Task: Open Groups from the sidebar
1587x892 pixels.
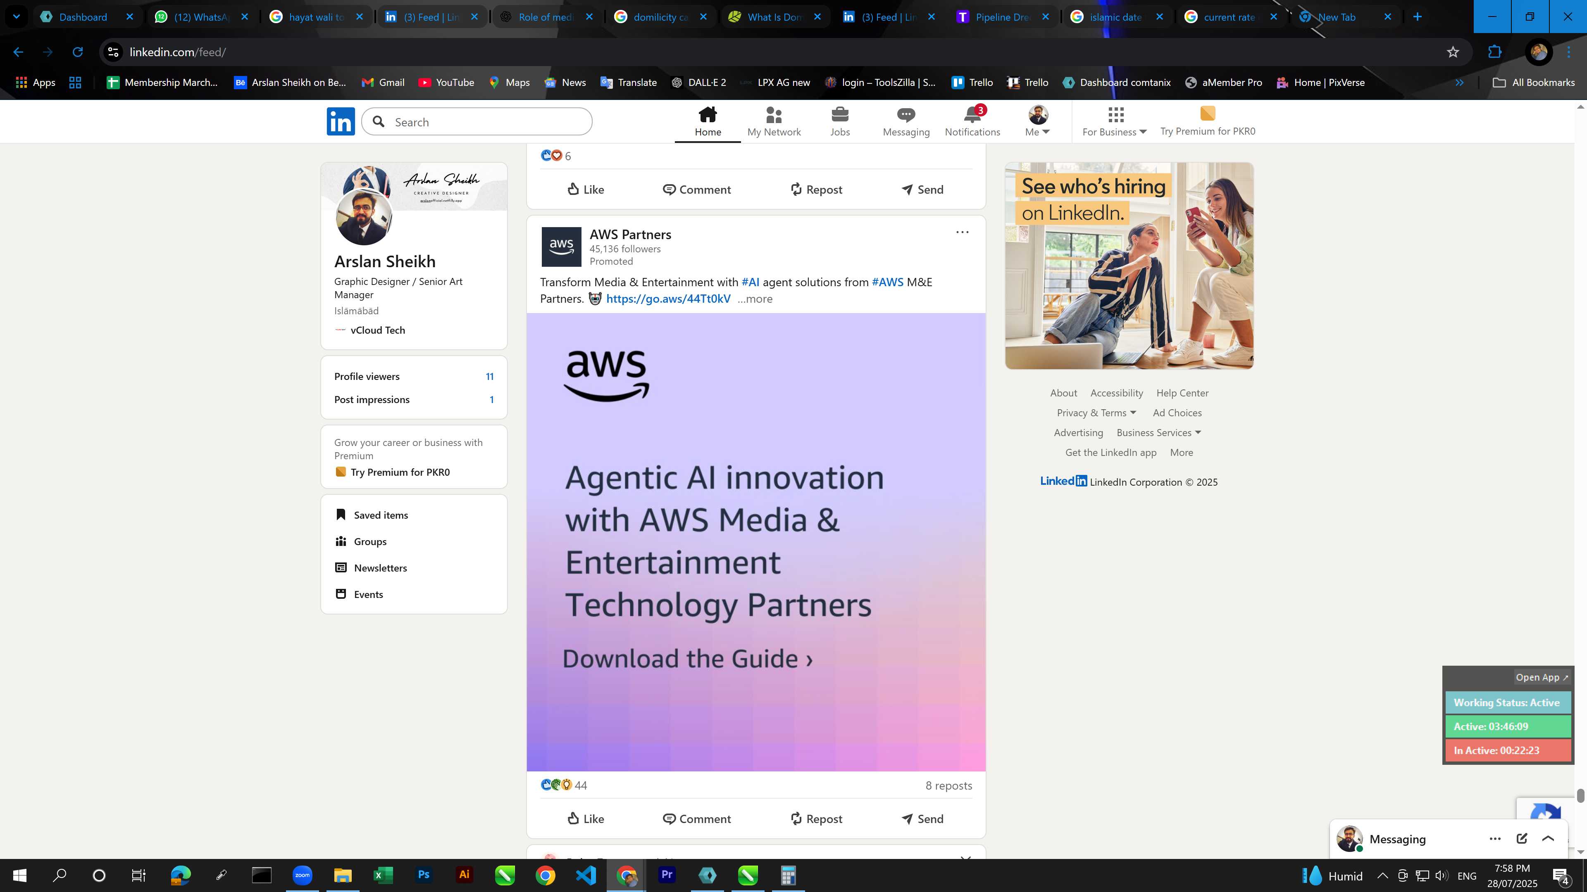Action: point(361,542)
